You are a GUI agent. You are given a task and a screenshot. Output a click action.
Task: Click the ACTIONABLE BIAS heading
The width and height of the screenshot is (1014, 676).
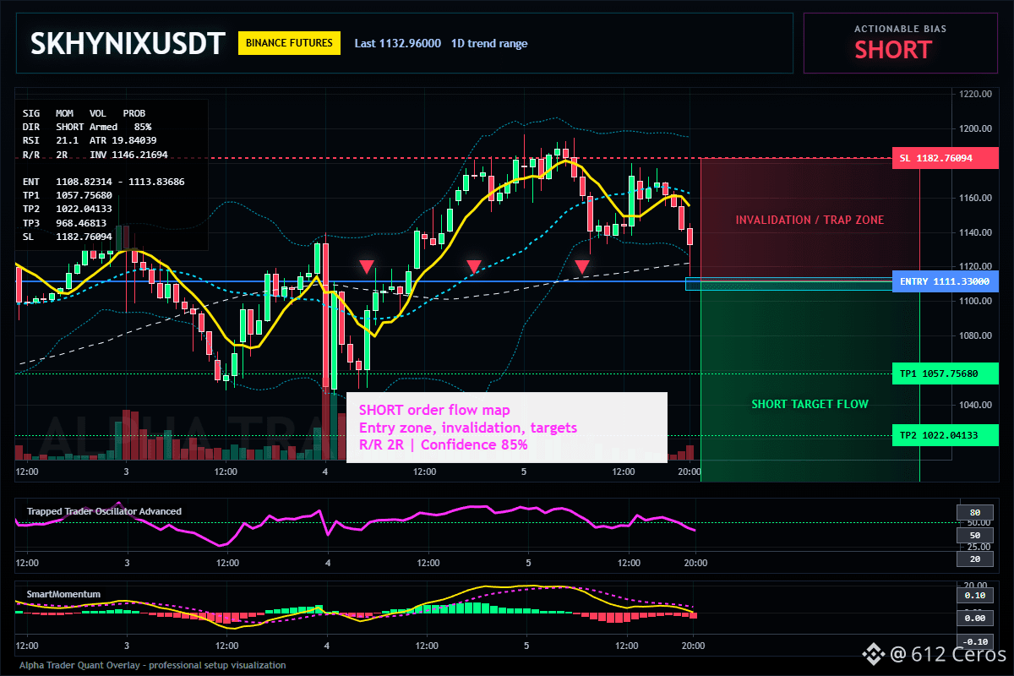point(900,29)
